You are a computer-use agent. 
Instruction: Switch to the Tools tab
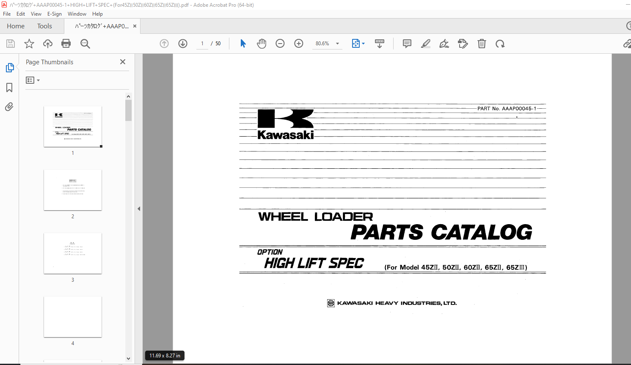coord(44,26)
